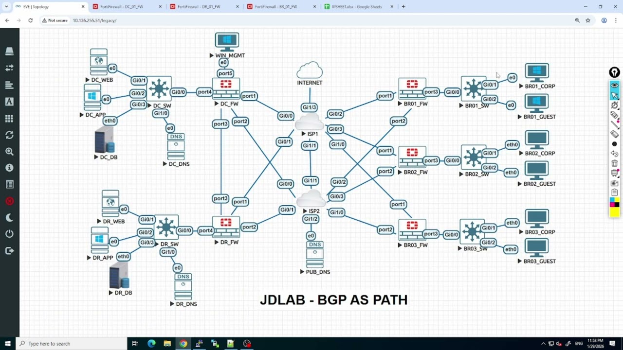
Task: Click the magnifier zoom icon in sidebar
Action: pyautogui.click(x=9, y=152)
